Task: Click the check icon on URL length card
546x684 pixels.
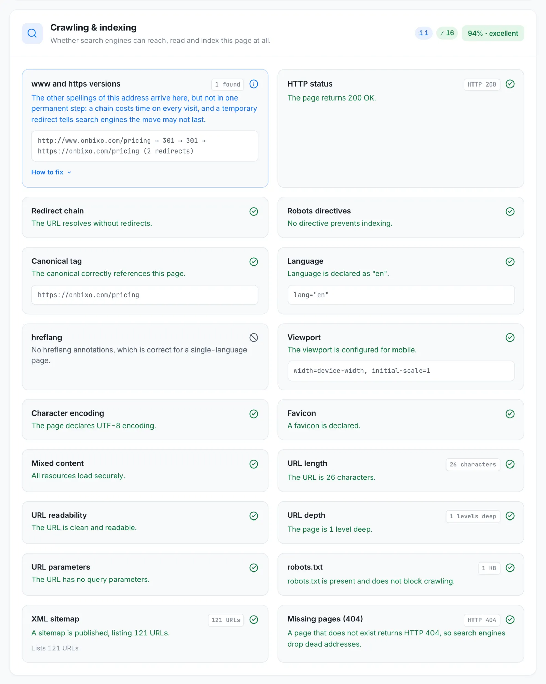Action: tap(510, 464)
